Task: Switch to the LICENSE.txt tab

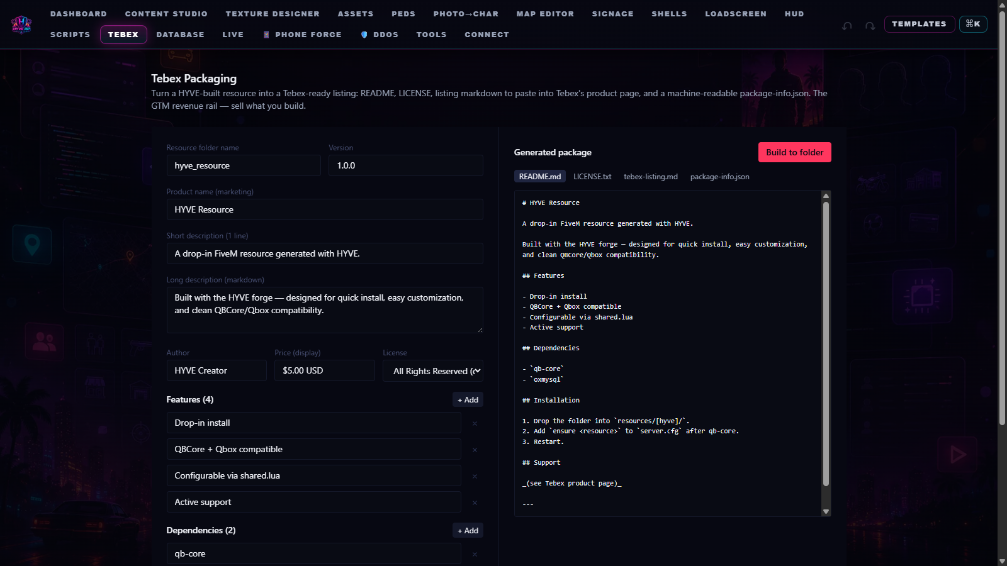Action: pyautogui.click(x=592, y=177)
